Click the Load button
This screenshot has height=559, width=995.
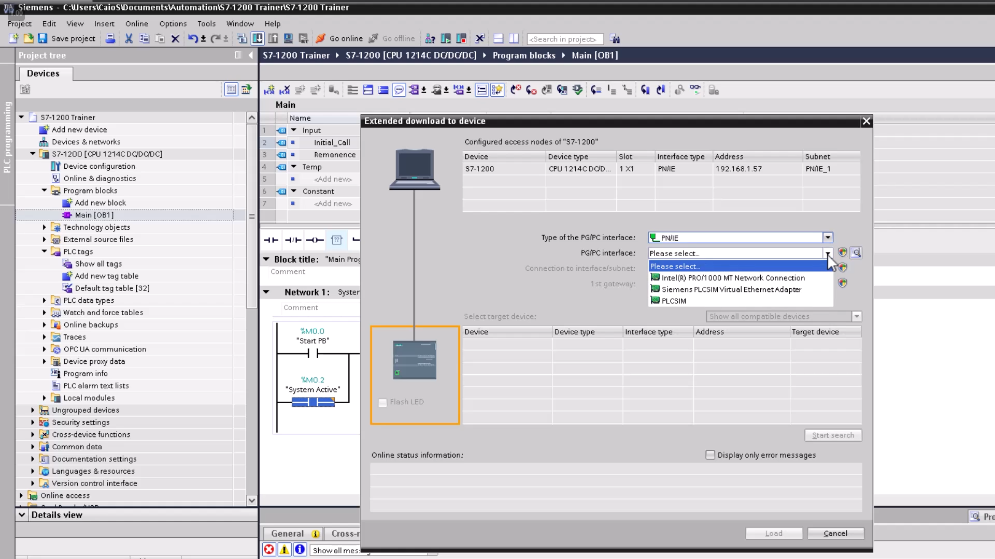coord(774,533)
